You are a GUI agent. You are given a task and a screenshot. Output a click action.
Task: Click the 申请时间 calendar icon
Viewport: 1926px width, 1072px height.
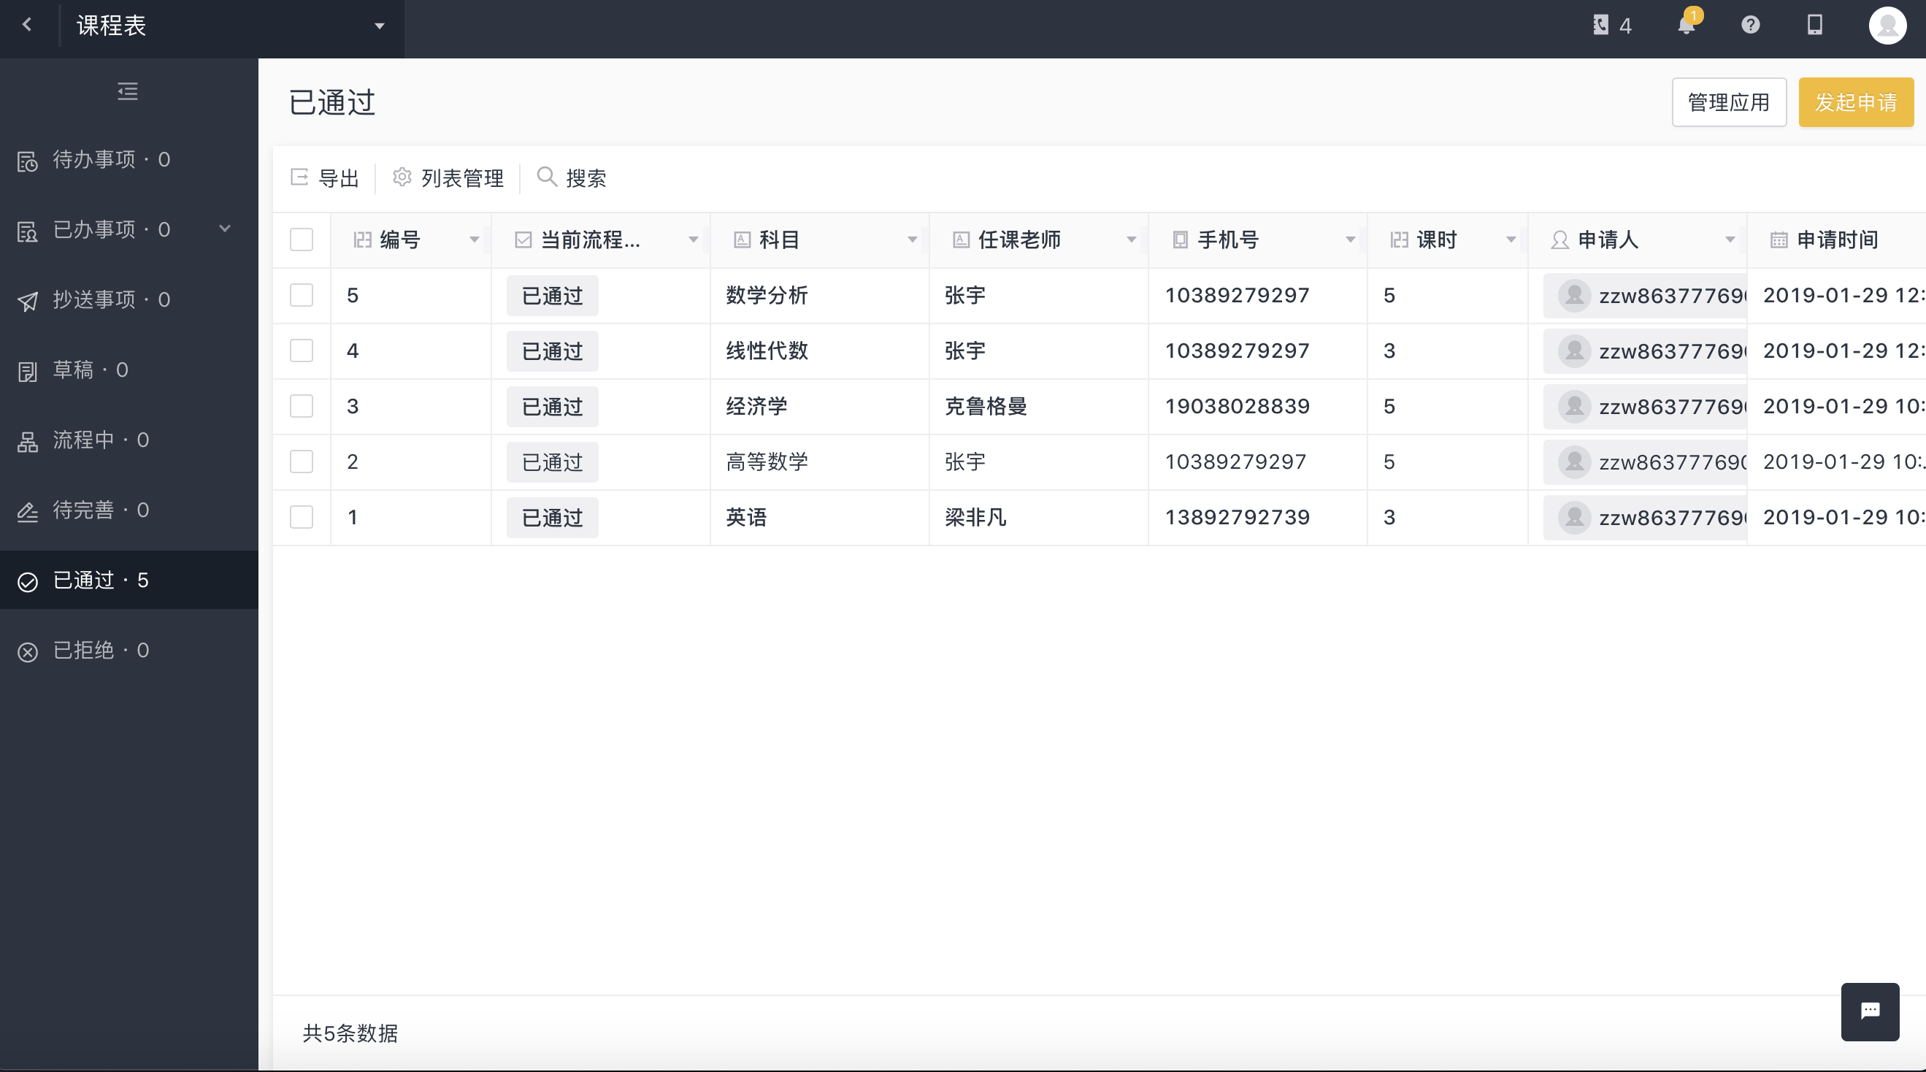point(1779,240)
